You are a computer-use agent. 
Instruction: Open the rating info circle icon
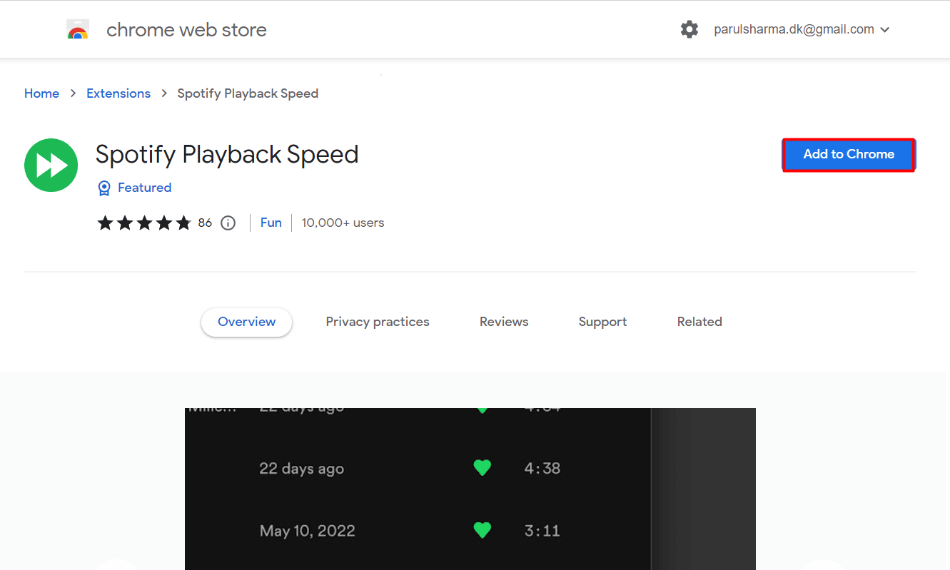228,223
